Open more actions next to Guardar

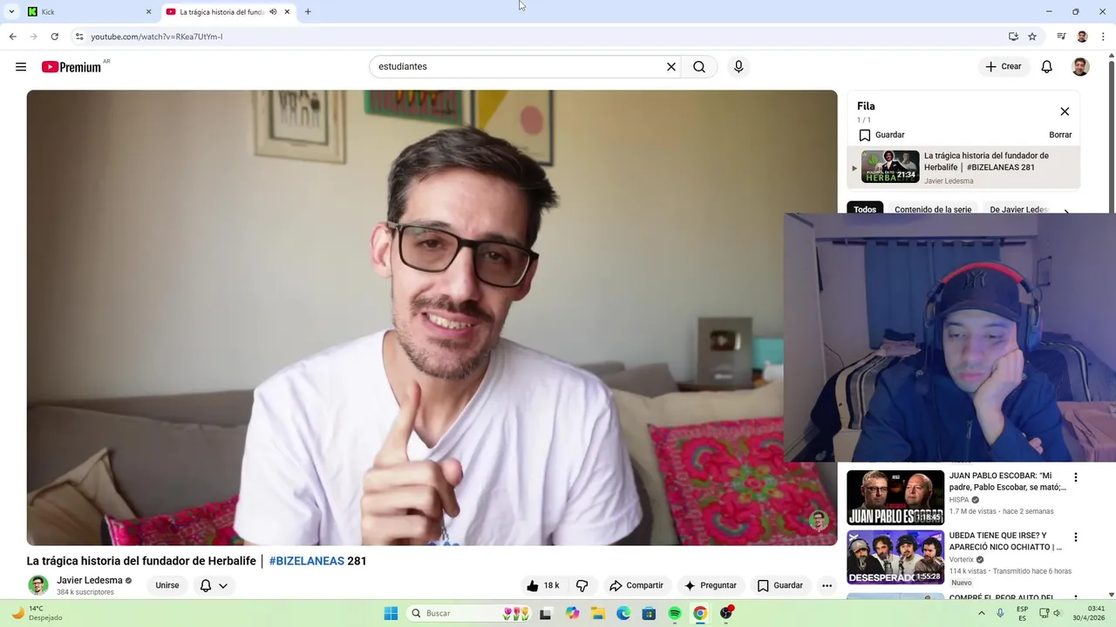tap(827, 585)
